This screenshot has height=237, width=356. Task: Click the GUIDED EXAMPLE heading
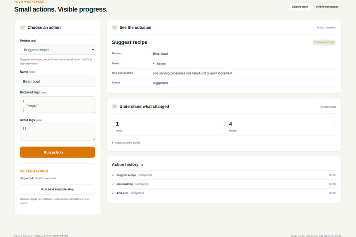click(x=34, y=171)
